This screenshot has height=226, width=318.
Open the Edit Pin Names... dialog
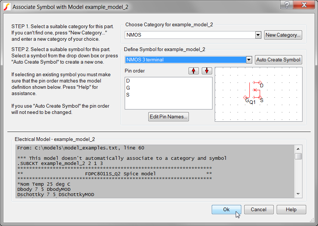(169, 117)
